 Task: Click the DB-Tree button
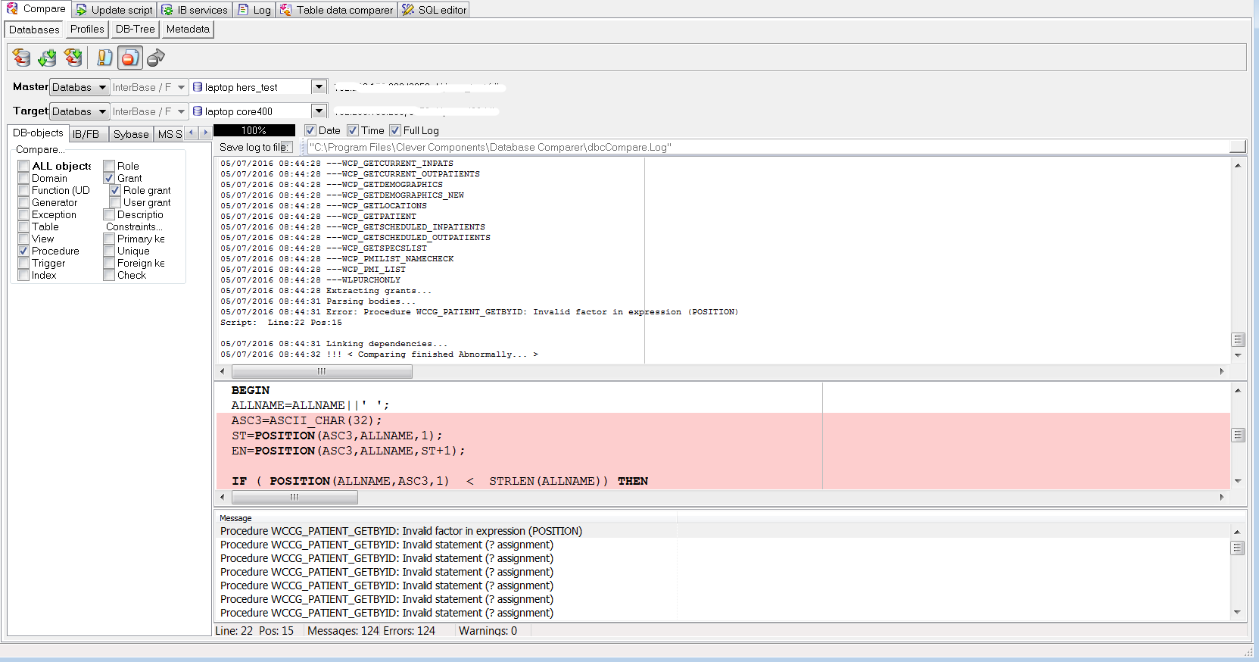pyautogui.click(x=135, y=30)
